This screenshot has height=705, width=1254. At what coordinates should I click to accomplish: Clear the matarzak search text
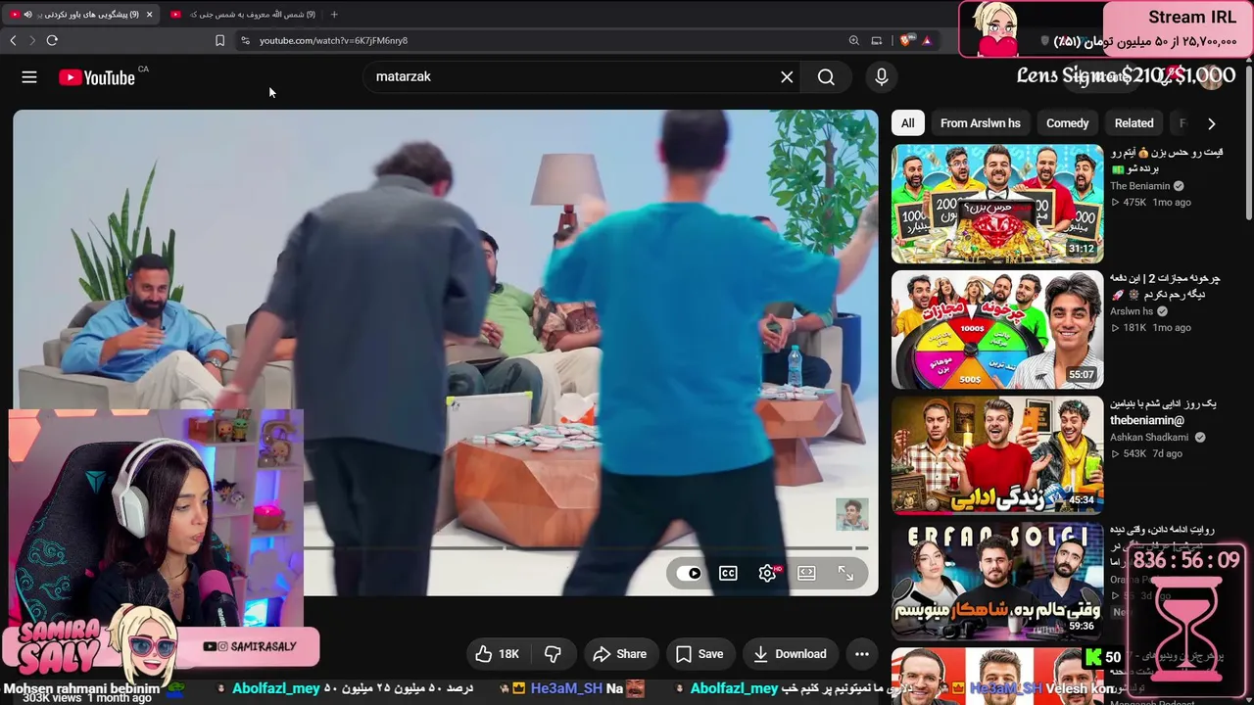tap(787, 77)
